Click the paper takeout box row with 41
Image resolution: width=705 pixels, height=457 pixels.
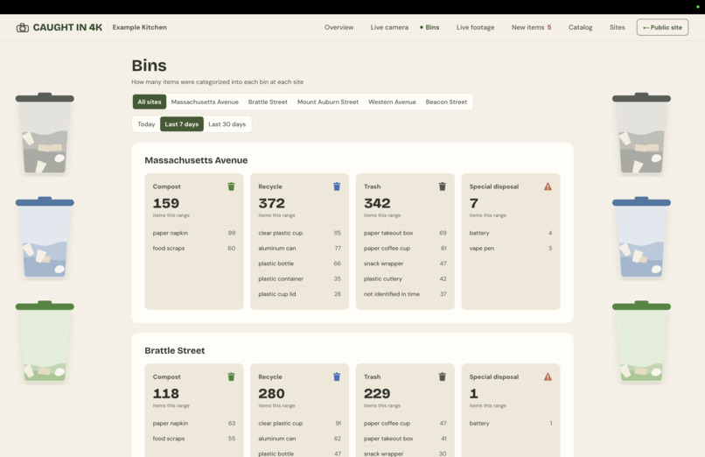[405, 439]
